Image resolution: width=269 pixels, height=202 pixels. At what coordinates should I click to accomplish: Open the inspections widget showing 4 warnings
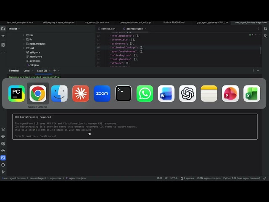pyautogui.click(x=251, y=35)
